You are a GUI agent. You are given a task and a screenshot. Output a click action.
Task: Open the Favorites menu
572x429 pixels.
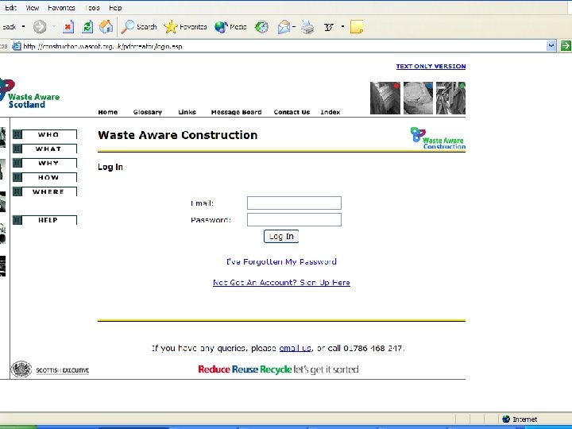click(x=61, y=8)
